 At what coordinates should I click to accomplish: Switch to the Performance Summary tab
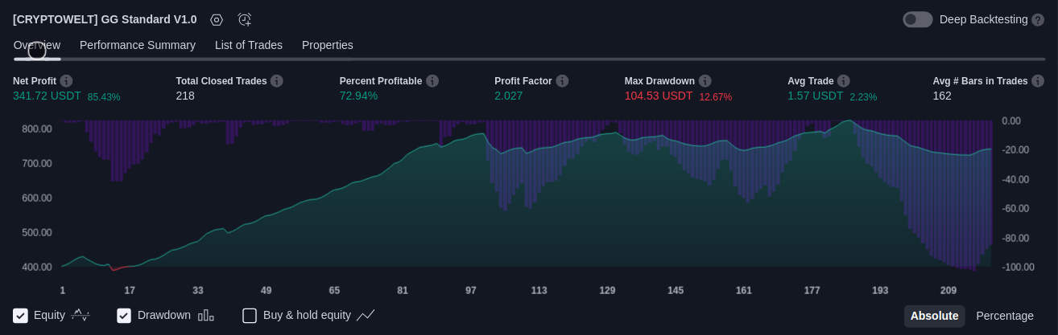138,45
